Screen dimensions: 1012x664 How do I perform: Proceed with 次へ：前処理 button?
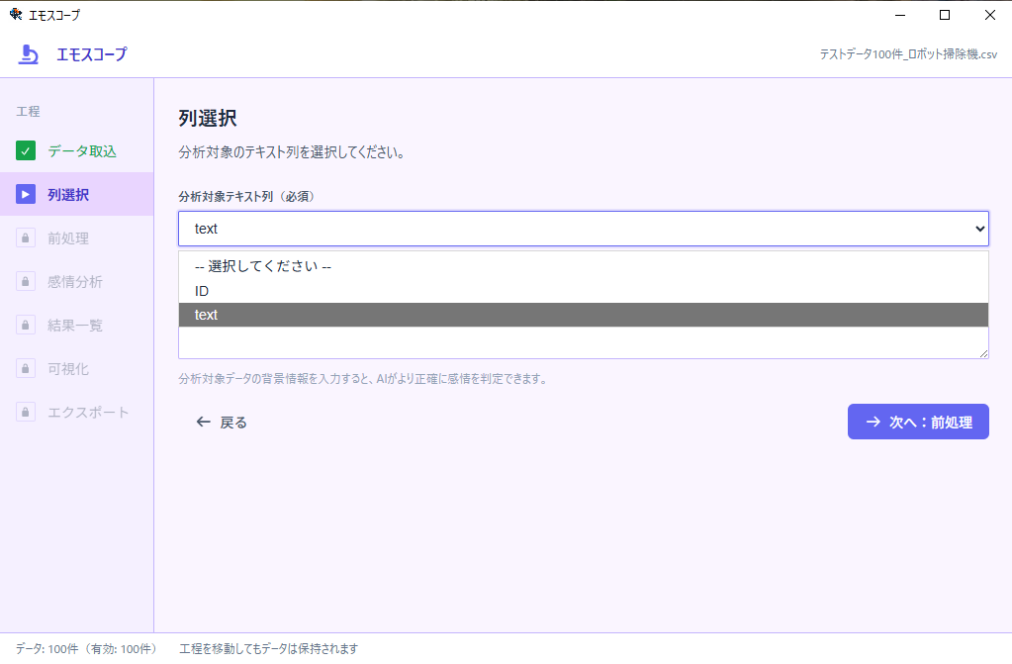pos(918,422)
